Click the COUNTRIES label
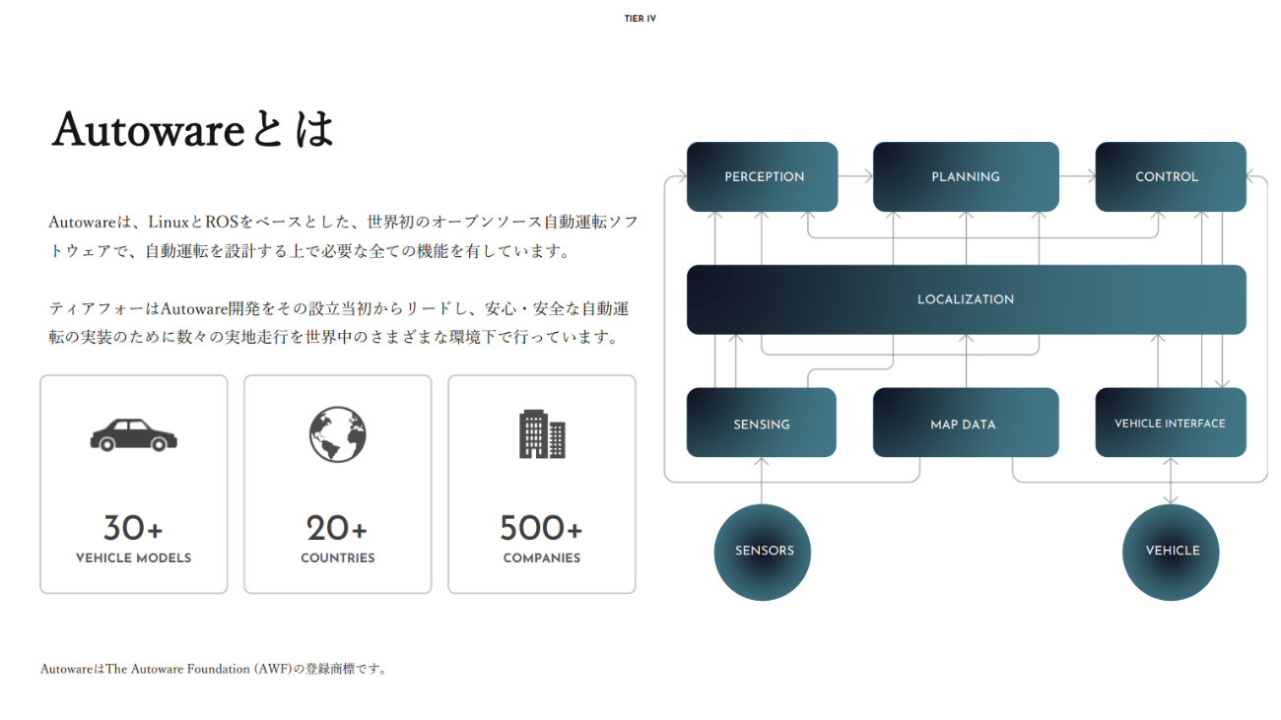This screenshot has height=720, width=1281. (338, 557)
